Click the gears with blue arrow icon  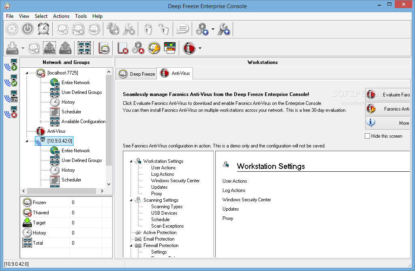pyautogui.click(x=202, y=29)
